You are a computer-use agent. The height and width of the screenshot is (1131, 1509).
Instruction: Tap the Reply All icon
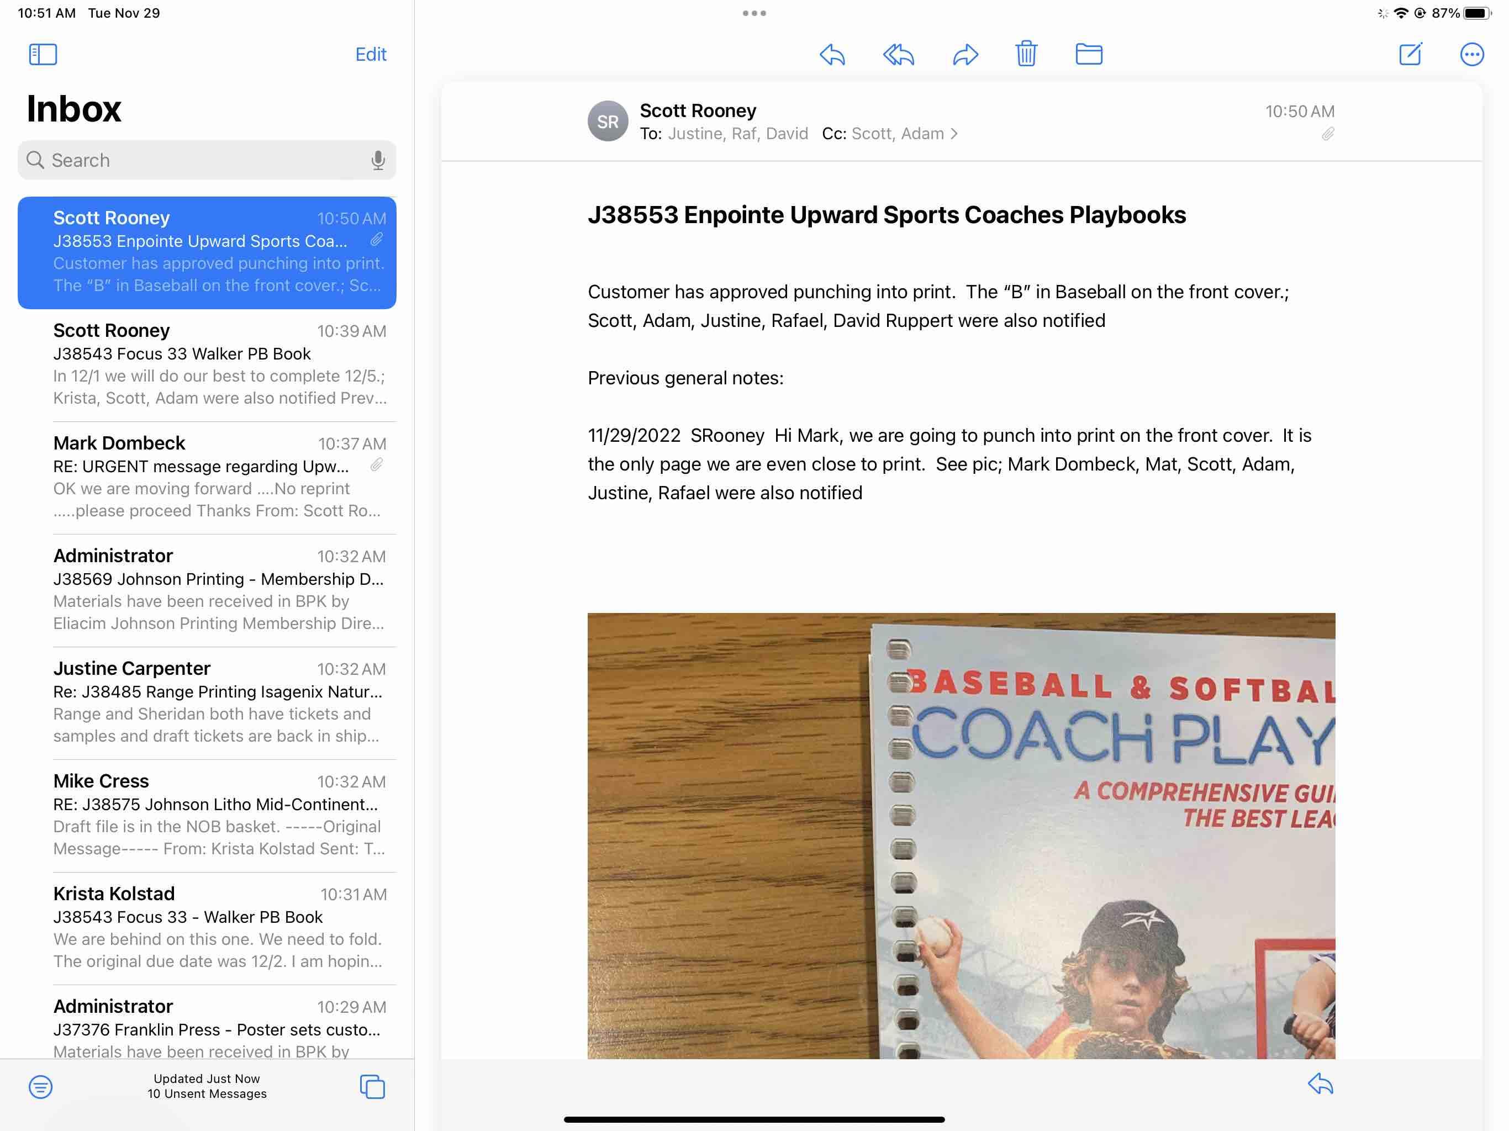898,55
